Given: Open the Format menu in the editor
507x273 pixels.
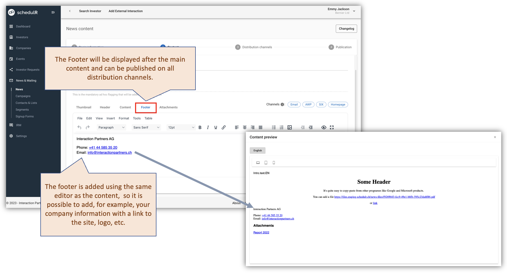Looking at the screenshot, I should (124, 118).
